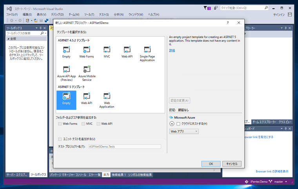Switch to the エラー一覧 tab

(94, 175)
